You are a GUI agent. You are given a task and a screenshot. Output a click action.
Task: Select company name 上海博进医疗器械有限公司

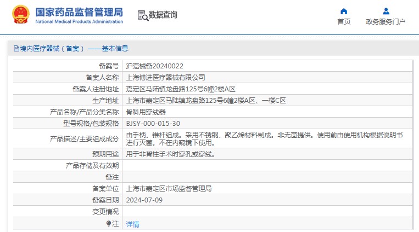point(166,78)
